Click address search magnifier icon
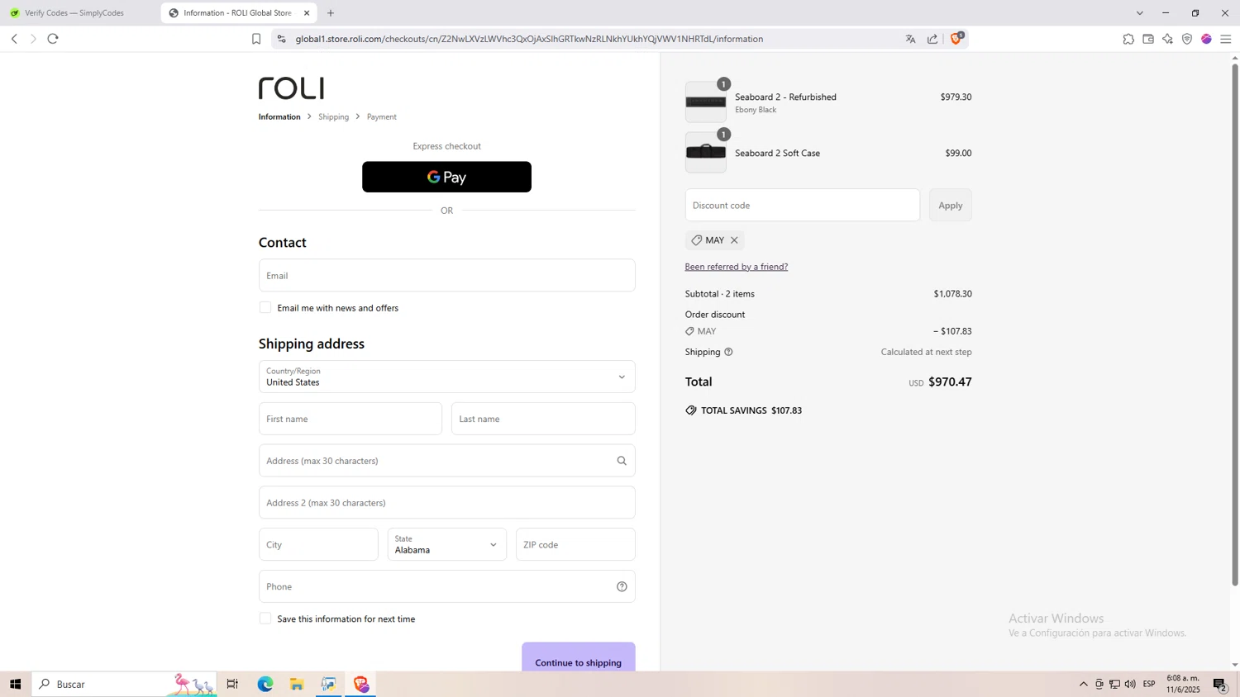 tap(622, 461)
